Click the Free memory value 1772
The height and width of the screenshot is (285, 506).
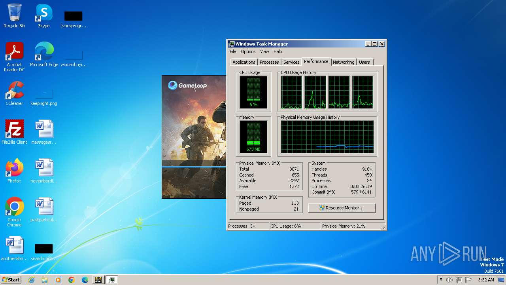[x=294, y=186]
